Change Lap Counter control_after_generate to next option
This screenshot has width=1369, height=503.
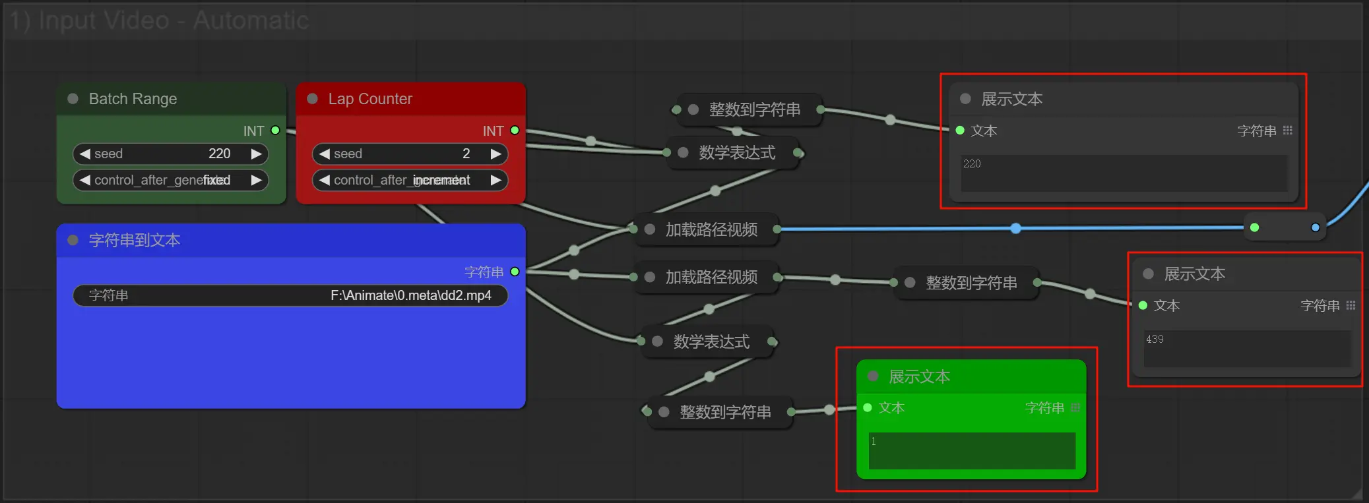tap(495, 180)
